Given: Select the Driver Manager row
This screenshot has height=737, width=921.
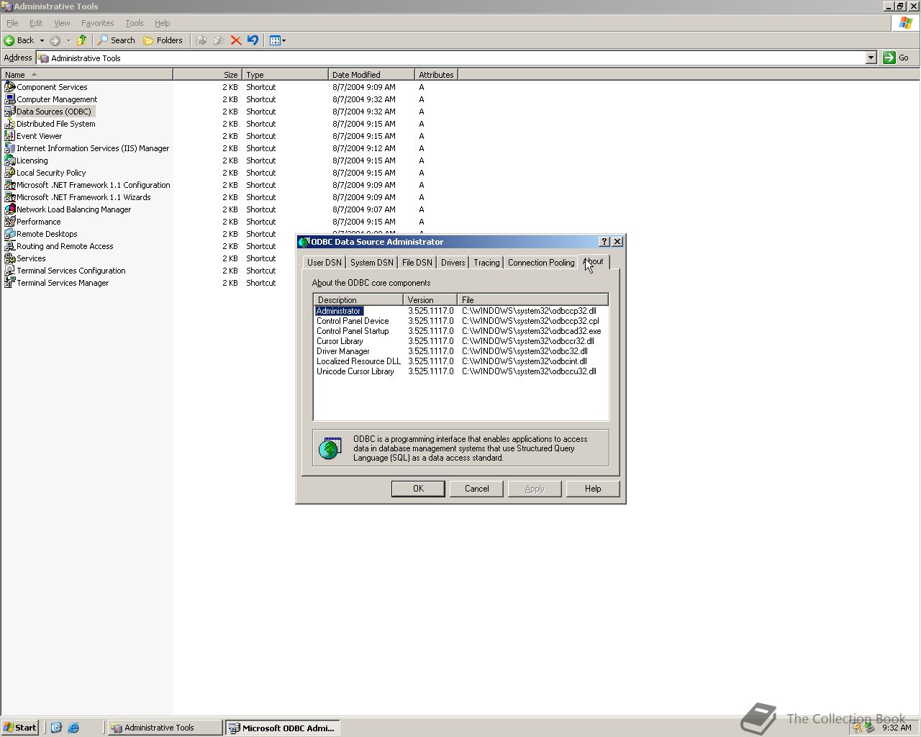Looking at the screenshot, I should [460, 351].
